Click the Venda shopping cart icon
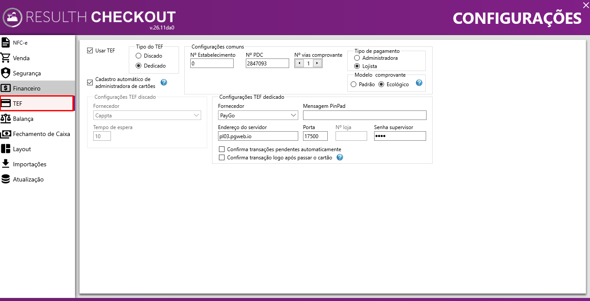The width and height of the screenshot is (590, 301). 6,58
